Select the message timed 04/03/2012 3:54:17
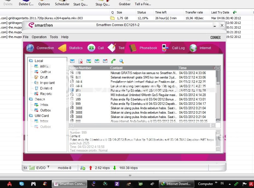This screenshot has height=188, width=254. point(142,104)
